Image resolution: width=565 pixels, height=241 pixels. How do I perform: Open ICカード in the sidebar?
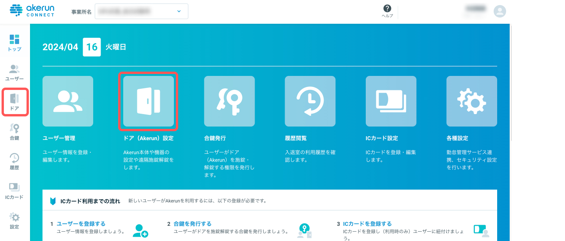[x=15, y=191]
